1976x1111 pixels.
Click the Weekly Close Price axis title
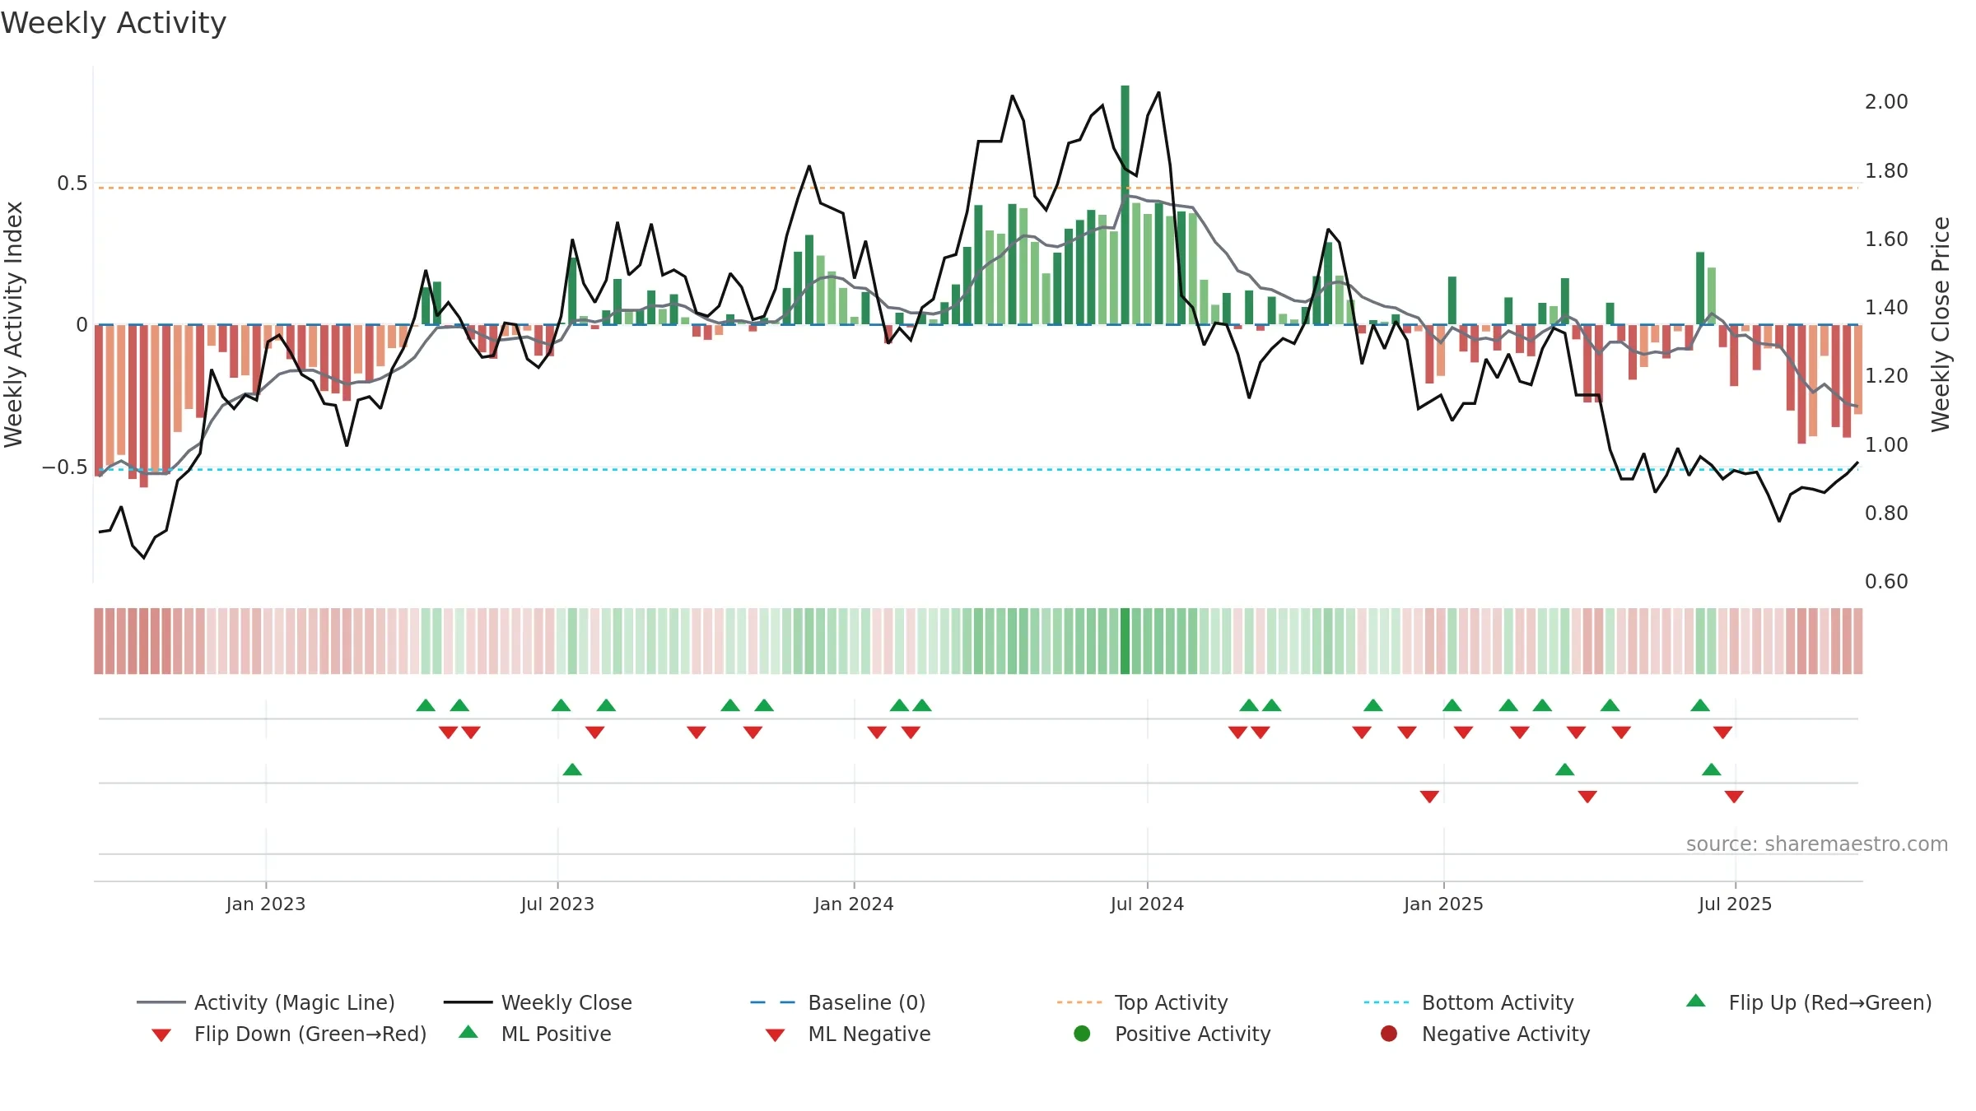coord(1941,324)
